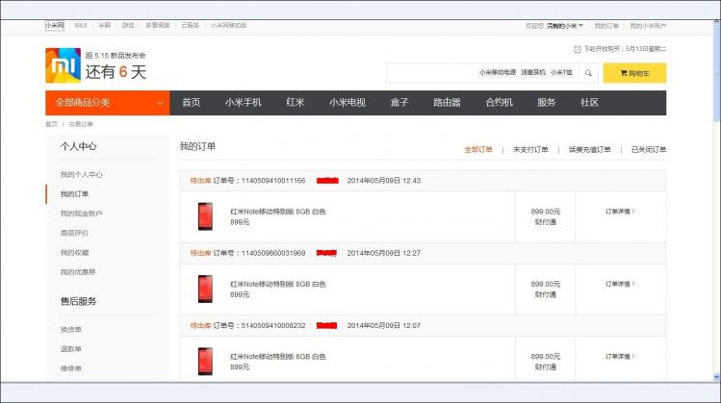This screenshot has height=403, width=721.
Task: Switch to the 全部订单 tab
Action: pyautogui.click(x=478, y=149)
